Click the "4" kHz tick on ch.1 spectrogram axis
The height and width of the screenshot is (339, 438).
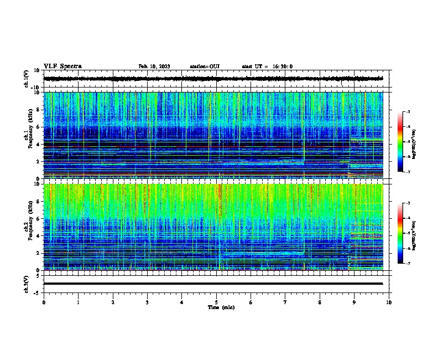[x=38, y=145]
